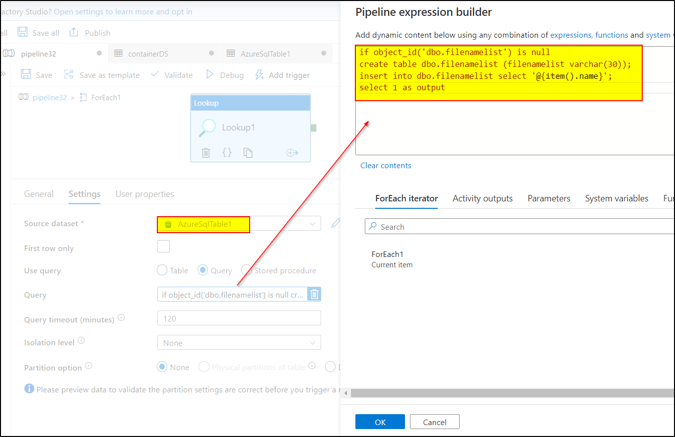675x437 pixels.
Task: Click the Lookup activity header on canvas
Action: [251, 103]
